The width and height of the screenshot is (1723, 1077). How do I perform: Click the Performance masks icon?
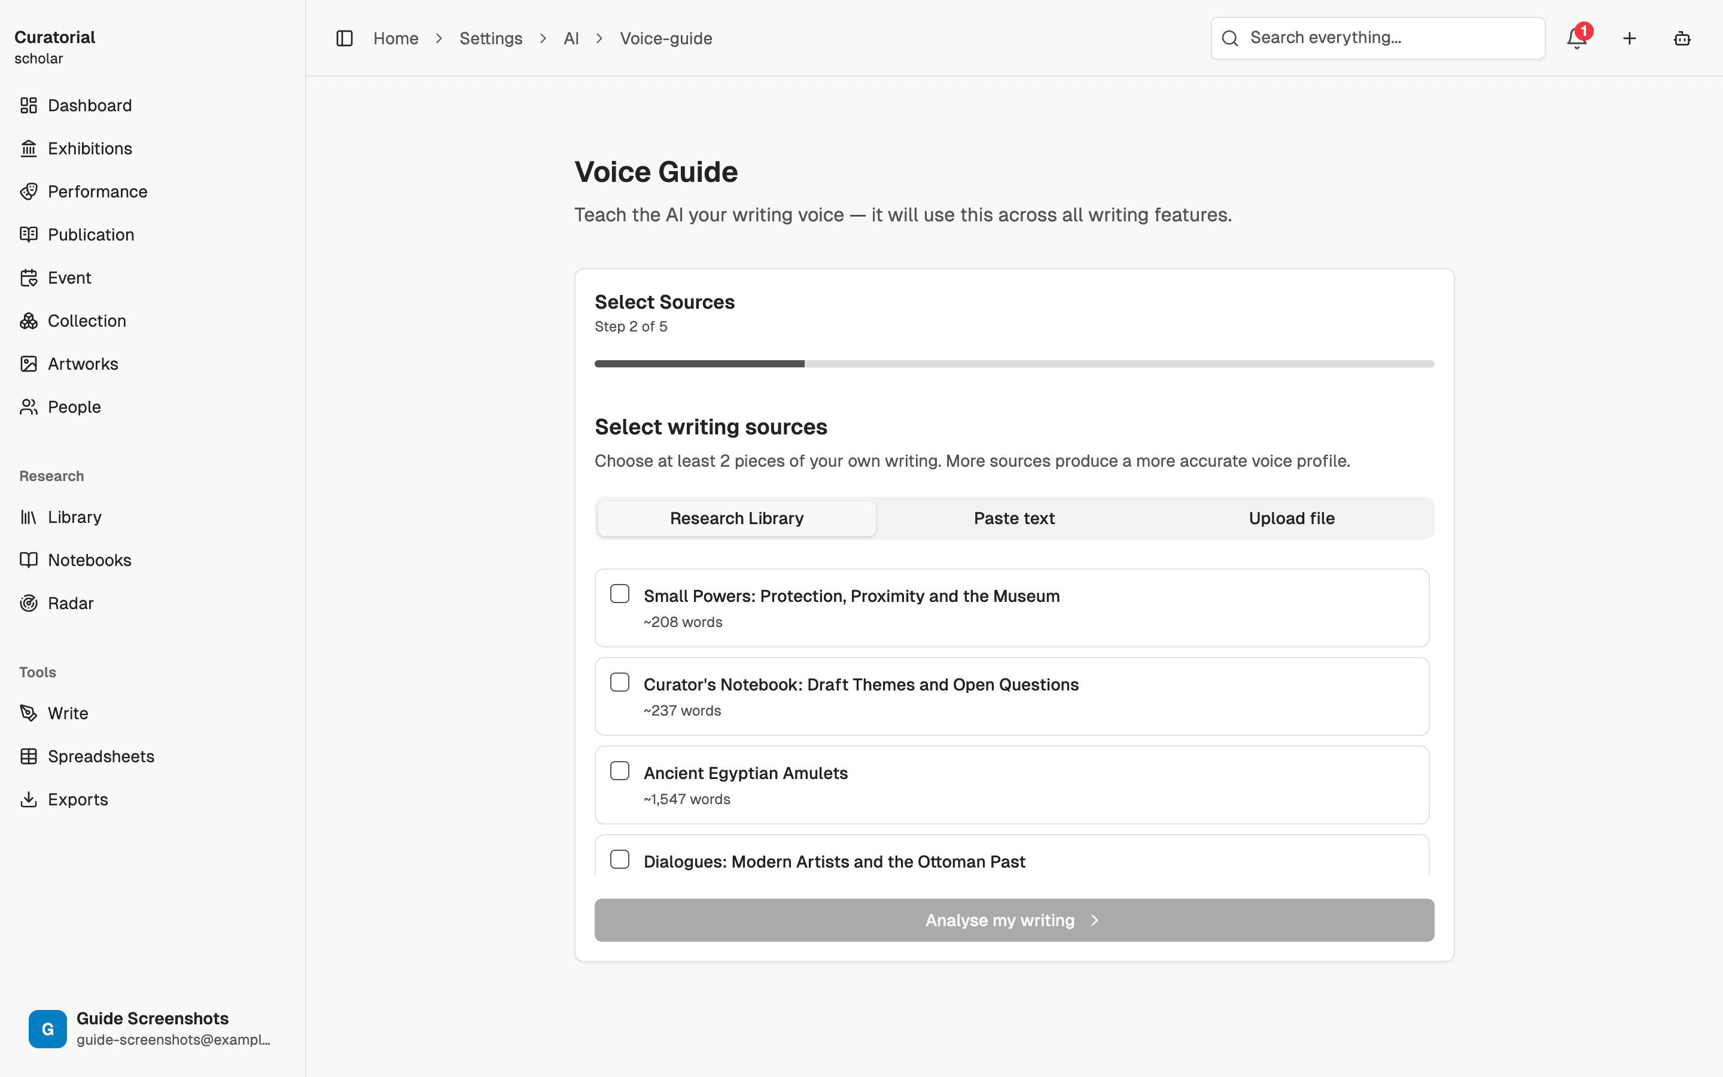[x=29, y=191]
